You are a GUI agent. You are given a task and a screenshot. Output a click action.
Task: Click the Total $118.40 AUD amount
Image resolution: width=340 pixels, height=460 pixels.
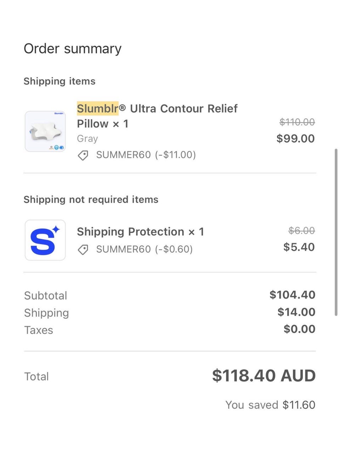[263, 376]
